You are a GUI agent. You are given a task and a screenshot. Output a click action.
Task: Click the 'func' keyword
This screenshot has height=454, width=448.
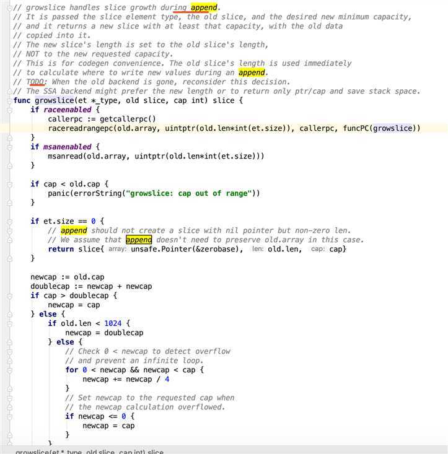[22, 100]
